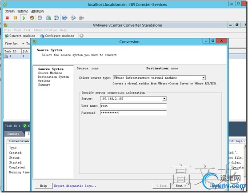Click the revert to snapshot icon
Viewport: 248px width, 193px height.
pyautogui.click(x=48, y=18)
